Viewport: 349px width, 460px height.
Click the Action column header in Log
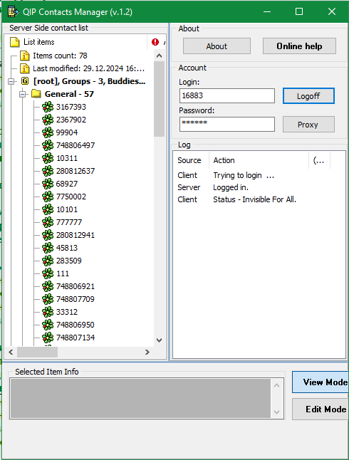(259, 160)
